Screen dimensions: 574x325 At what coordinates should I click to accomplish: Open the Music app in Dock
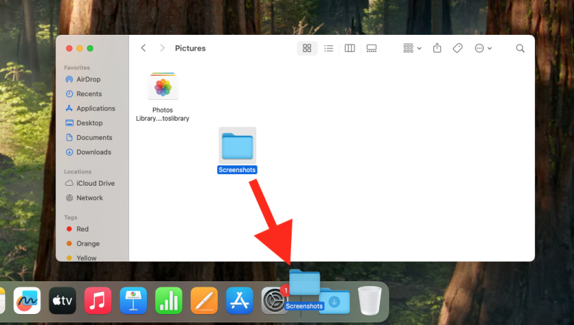(x=98, y=300)
